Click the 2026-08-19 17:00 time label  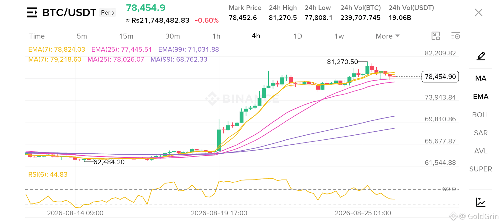point(219,213)
